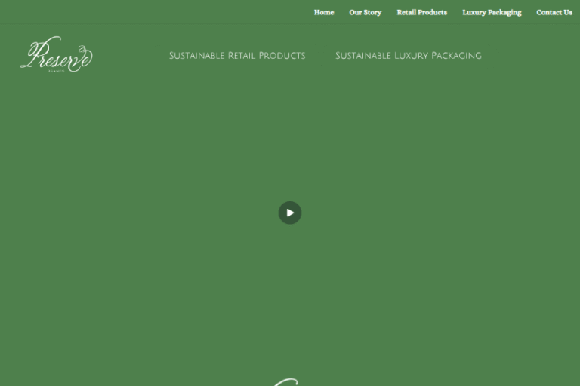Select Sustainable Luxury Packaging in main navigation

[x=408, y=56]
